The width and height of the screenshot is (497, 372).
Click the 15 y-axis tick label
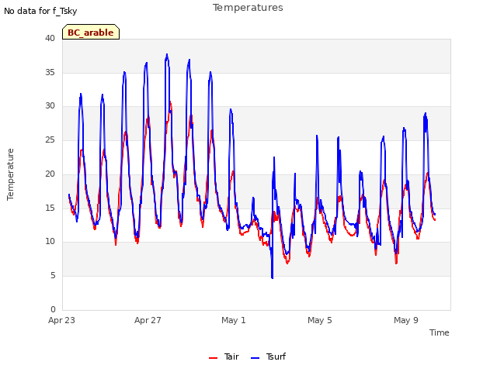click(50, 208)
